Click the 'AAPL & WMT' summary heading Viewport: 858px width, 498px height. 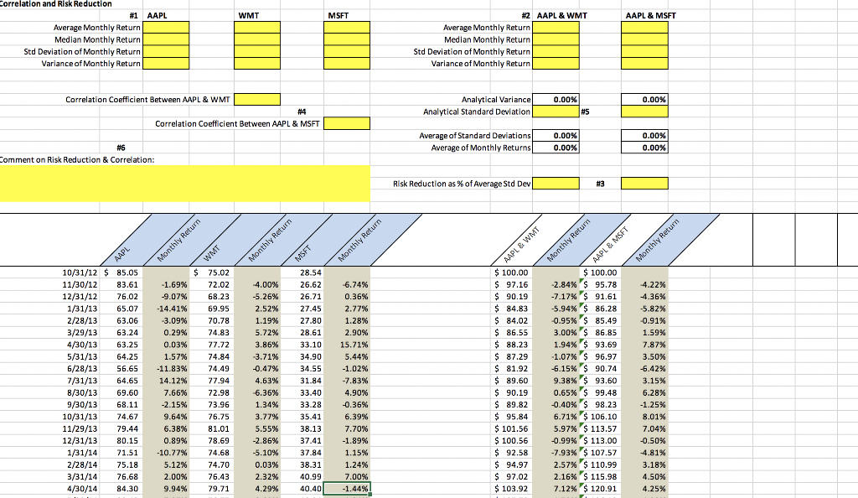tap(562, 15)
